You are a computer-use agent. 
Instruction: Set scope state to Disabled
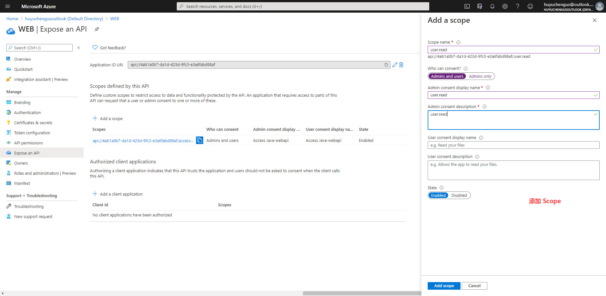[459, 196]
